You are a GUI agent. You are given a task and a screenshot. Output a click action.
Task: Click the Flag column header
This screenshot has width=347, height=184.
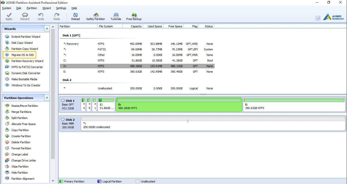(191, 26)
